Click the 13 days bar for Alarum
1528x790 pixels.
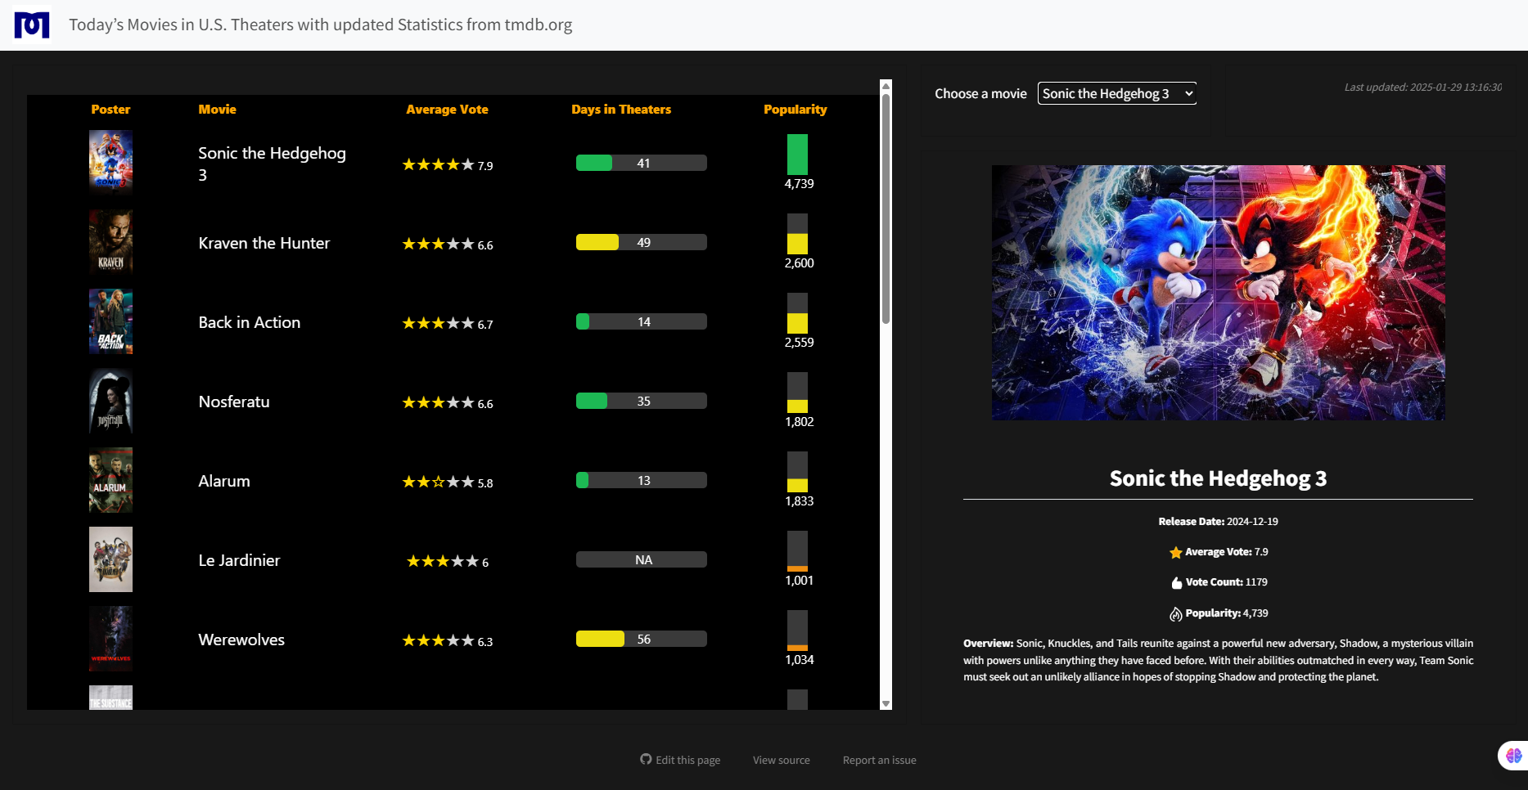642,480
